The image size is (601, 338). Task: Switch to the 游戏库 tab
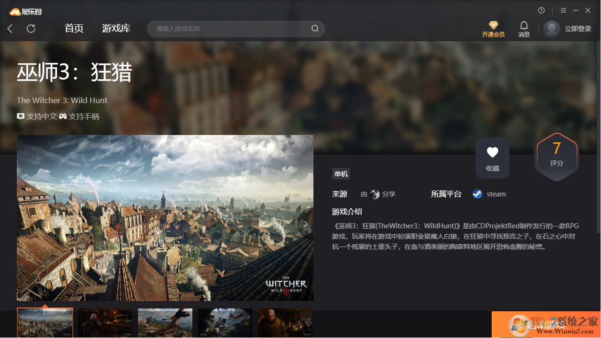(x=116, y=29)
